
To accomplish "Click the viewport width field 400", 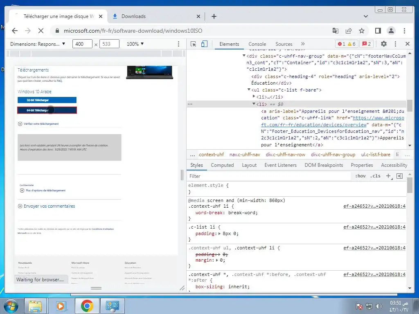I will (x=82, y=44).
